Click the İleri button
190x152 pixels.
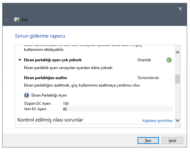pos(148,140)
